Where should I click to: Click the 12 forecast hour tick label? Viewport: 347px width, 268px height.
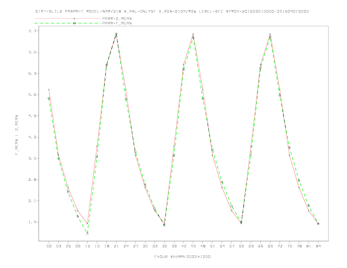pos(88,246)
